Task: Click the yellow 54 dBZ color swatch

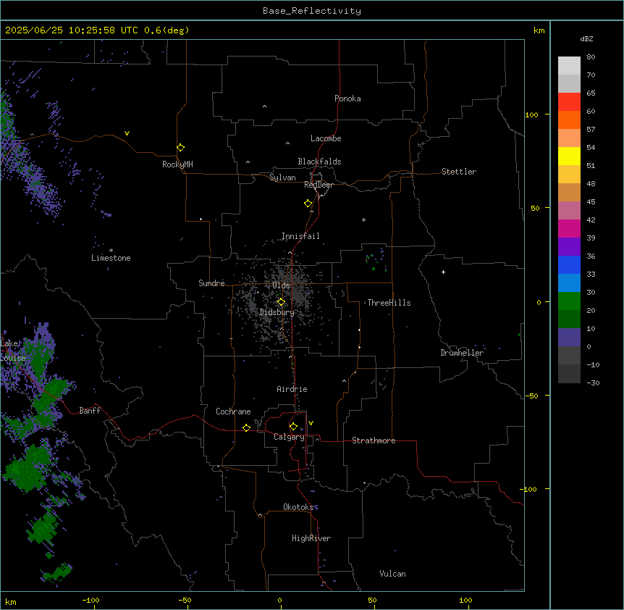Action: coord(569,156)
